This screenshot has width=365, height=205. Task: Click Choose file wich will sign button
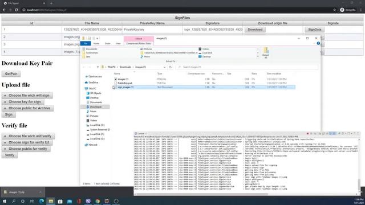(27, 96)
